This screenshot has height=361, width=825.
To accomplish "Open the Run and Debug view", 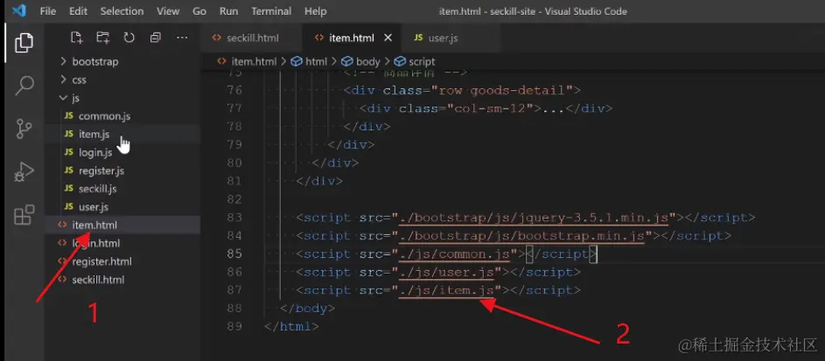I will (x=24, y=171).
